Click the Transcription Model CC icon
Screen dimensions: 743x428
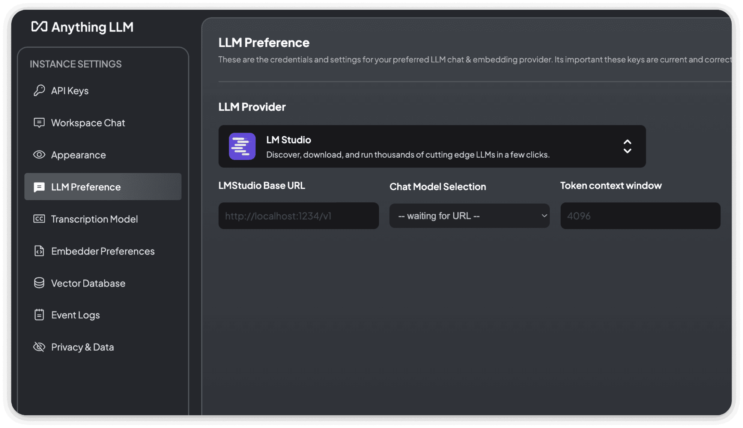point(39,219)
